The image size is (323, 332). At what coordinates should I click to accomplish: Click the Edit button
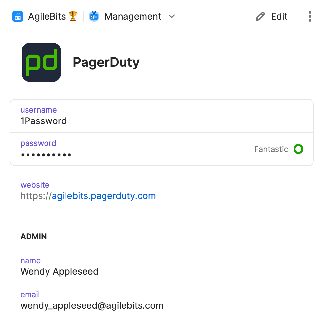point(279,16)
